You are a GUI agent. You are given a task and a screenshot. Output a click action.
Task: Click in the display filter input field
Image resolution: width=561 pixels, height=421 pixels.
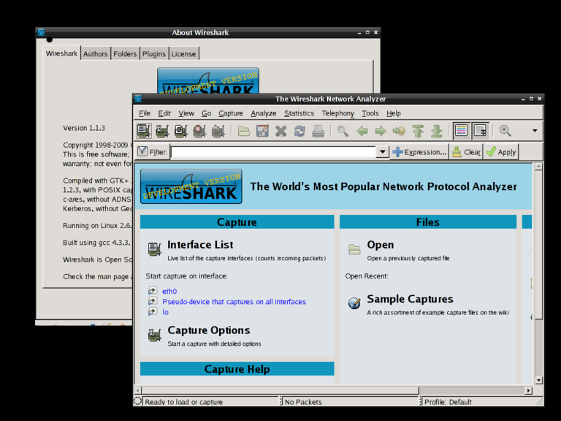(x=273, y=152)
